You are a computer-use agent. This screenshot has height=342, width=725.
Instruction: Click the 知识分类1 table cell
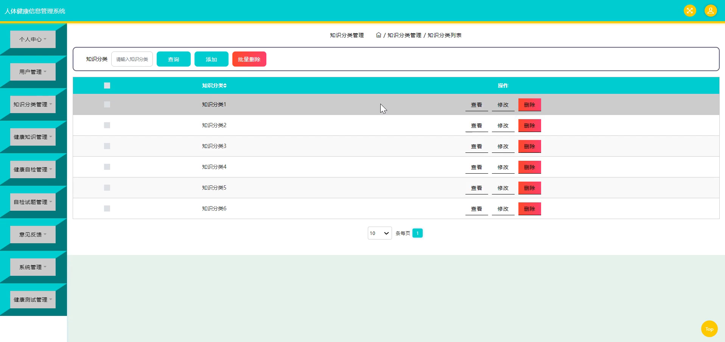tap(214, 104)
